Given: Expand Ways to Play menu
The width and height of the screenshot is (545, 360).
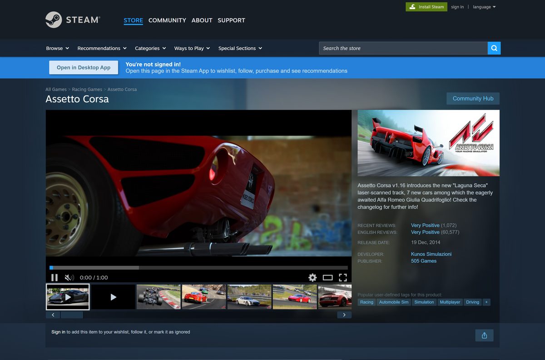Looking at the screenshot, I should (x=192, y=48).
